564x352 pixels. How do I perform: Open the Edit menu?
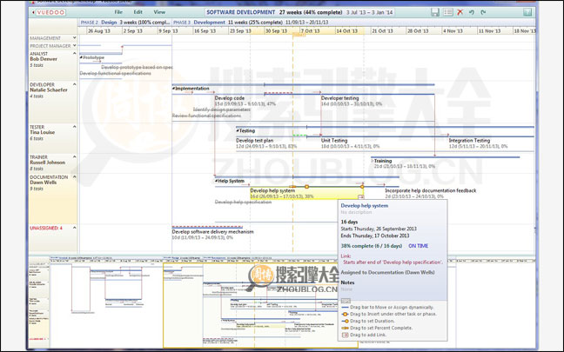[x=126, y=12]
